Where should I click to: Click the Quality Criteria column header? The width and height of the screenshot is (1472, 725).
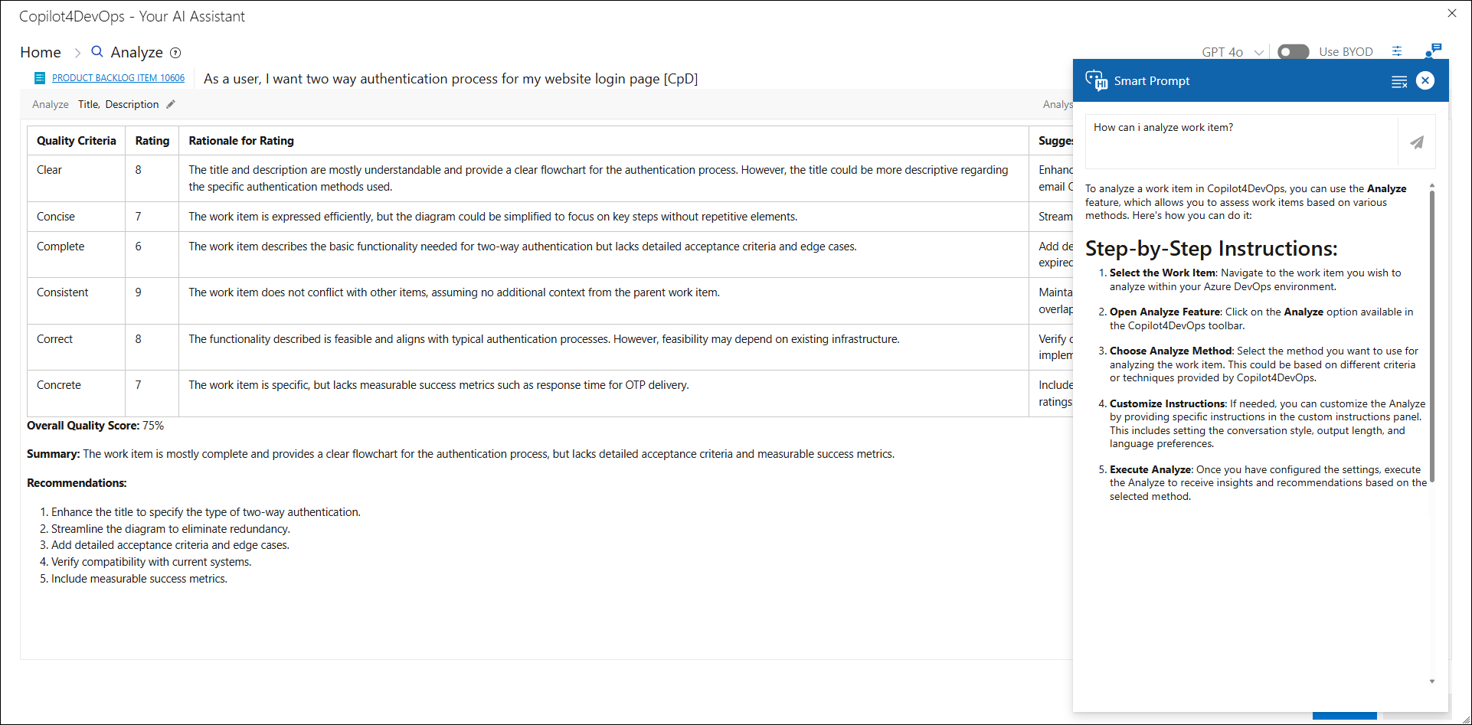click(77, 141)
